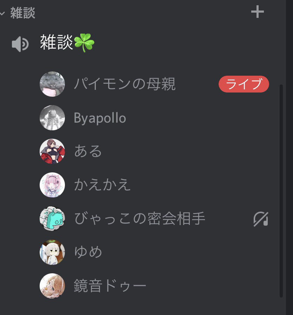Click the teal creature avatar of びゃっこの密会相手
Screen dimensions: 293x315
(52, 219)
